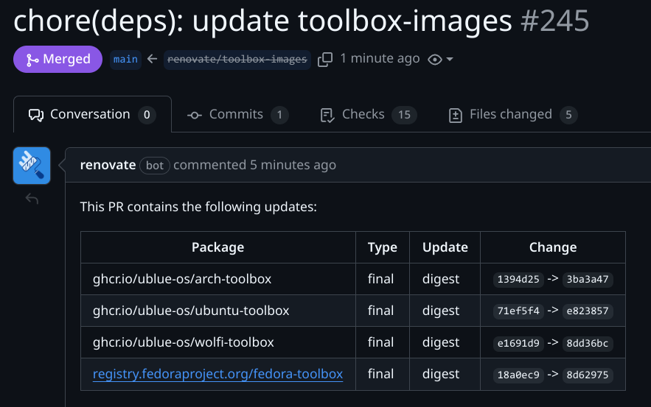
Task: Open registry.fedoraproject.org/fedora-toolbox link
Action: 217,374
